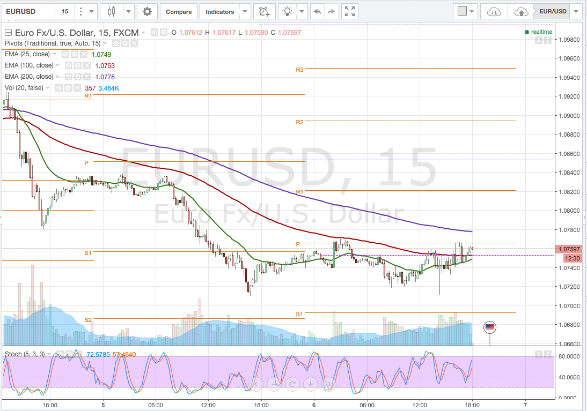Undo the last chart action
Image resolution: width=587 pixels, height=411 pixels.
point(317,11)
